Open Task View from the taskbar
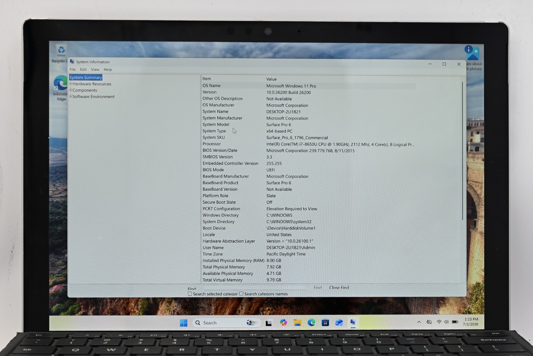The width and height of the screenshot is (533, 356). pyautogui.click(x=268, y=323)
